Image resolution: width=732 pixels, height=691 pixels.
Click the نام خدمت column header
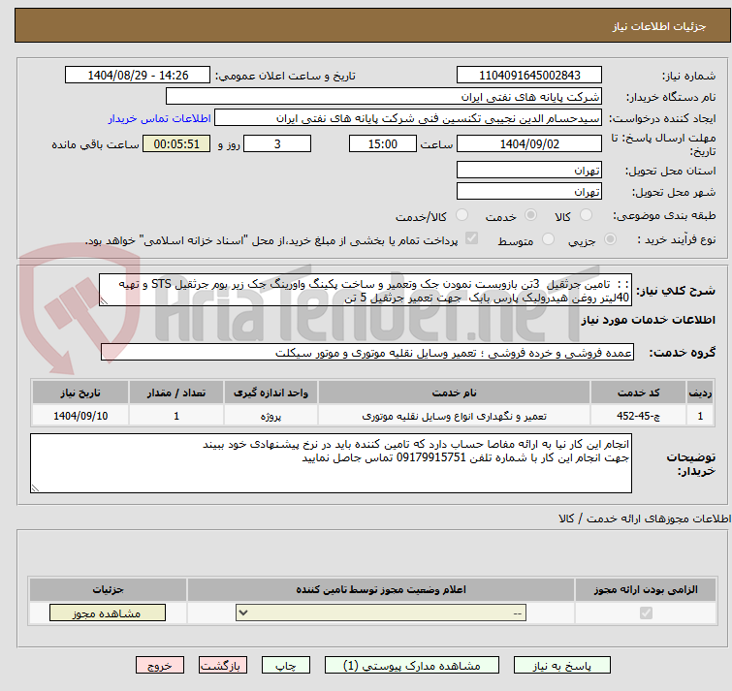click(x=455, y=393)
